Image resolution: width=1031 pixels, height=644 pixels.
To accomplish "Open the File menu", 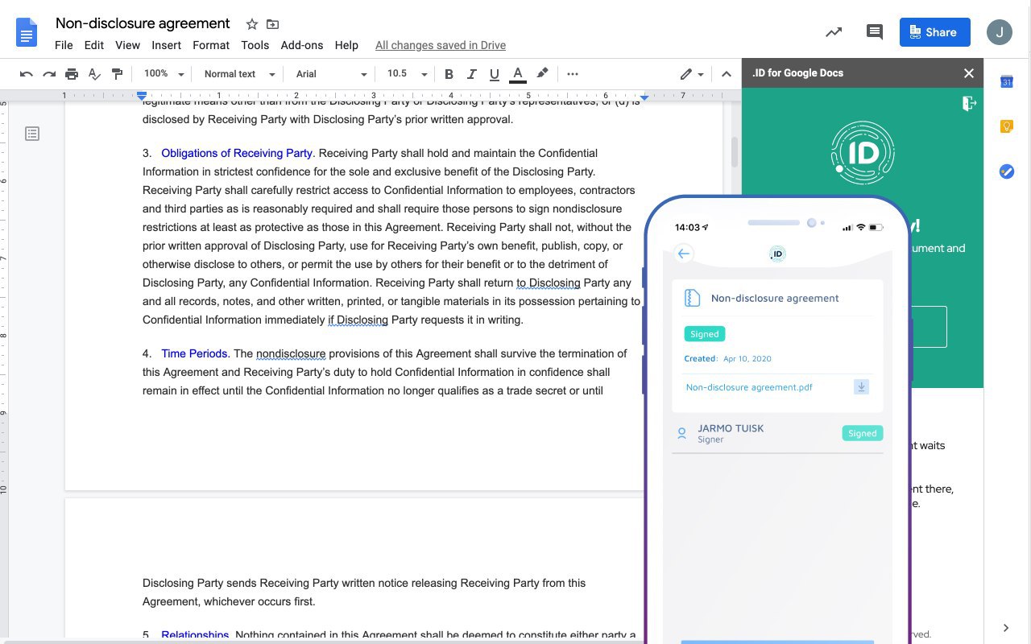I will point(64,45).
